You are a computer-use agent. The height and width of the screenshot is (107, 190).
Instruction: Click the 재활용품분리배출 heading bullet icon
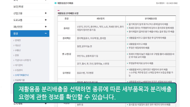55,3
